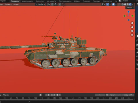Open the Render properties tab icon
The image size is (138, 103).
[137, 45]
